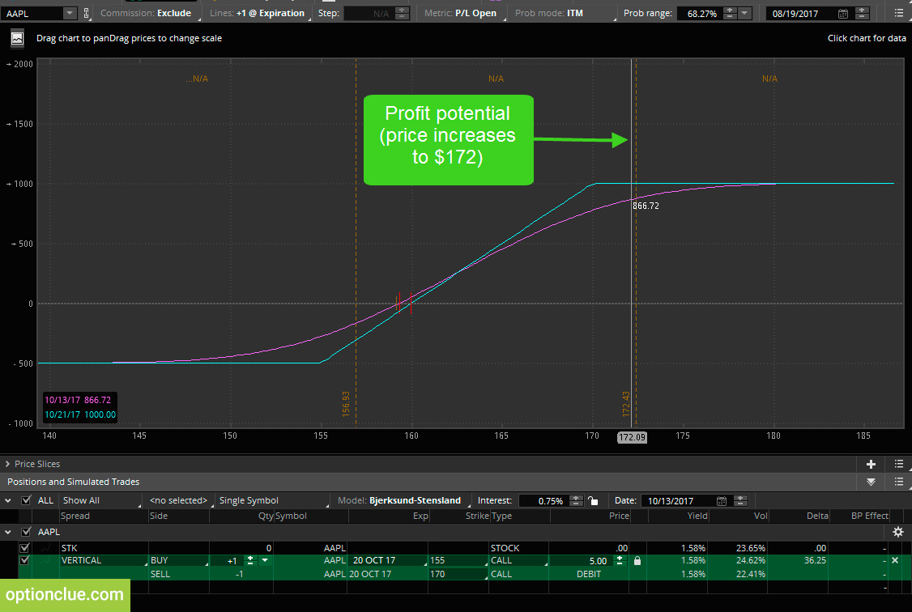
Task: Click the 10/13/2017 date field
Action: click(x=678, y=500)
